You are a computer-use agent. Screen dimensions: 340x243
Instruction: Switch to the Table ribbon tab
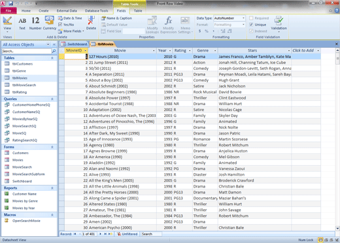(x=138, y=10)
